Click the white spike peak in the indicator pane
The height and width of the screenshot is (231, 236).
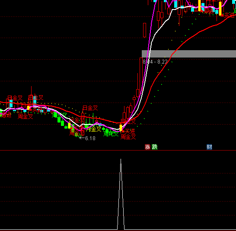pos(121,160)
